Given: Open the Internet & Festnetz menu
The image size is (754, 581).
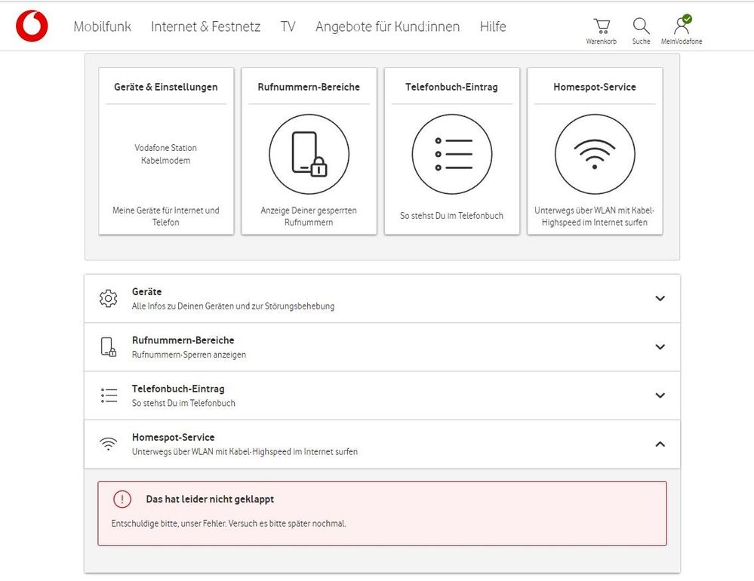Looking at the screenshot, I should click(x=205, y=26).
